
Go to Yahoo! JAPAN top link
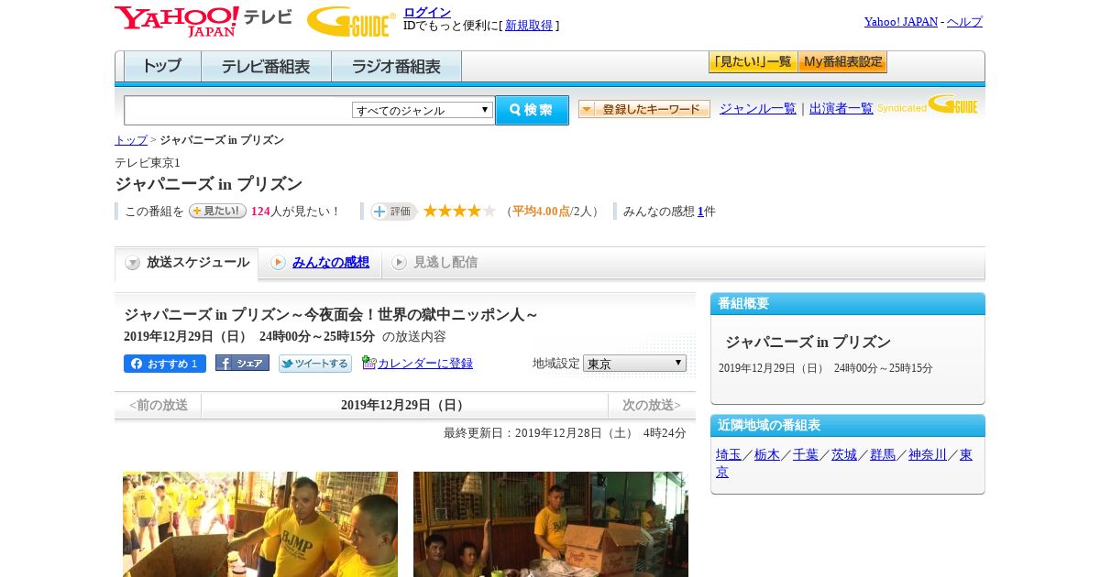point(900,21)
